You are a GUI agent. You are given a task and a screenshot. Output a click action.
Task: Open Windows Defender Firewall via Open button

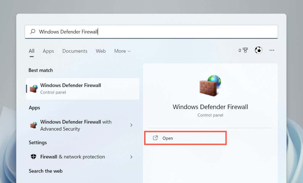point(185,138)
